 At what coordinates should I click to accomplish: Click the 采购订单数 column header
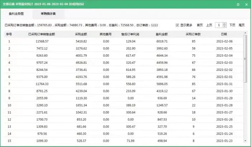click(x=193, y=34)
